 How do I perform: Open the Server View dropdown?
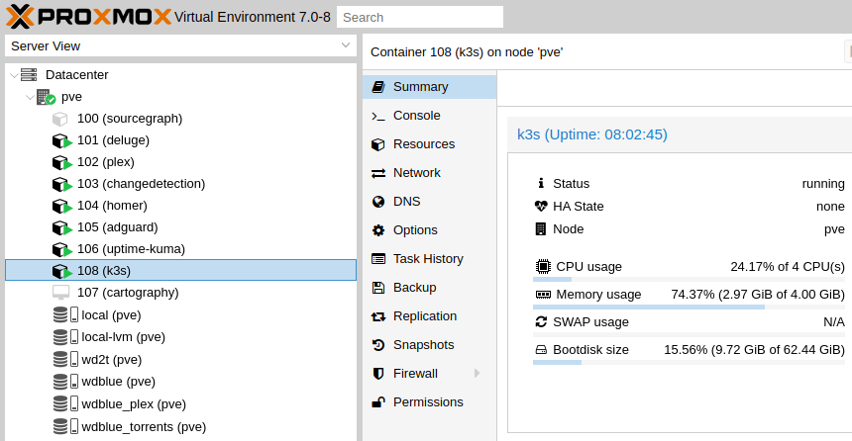180,46
